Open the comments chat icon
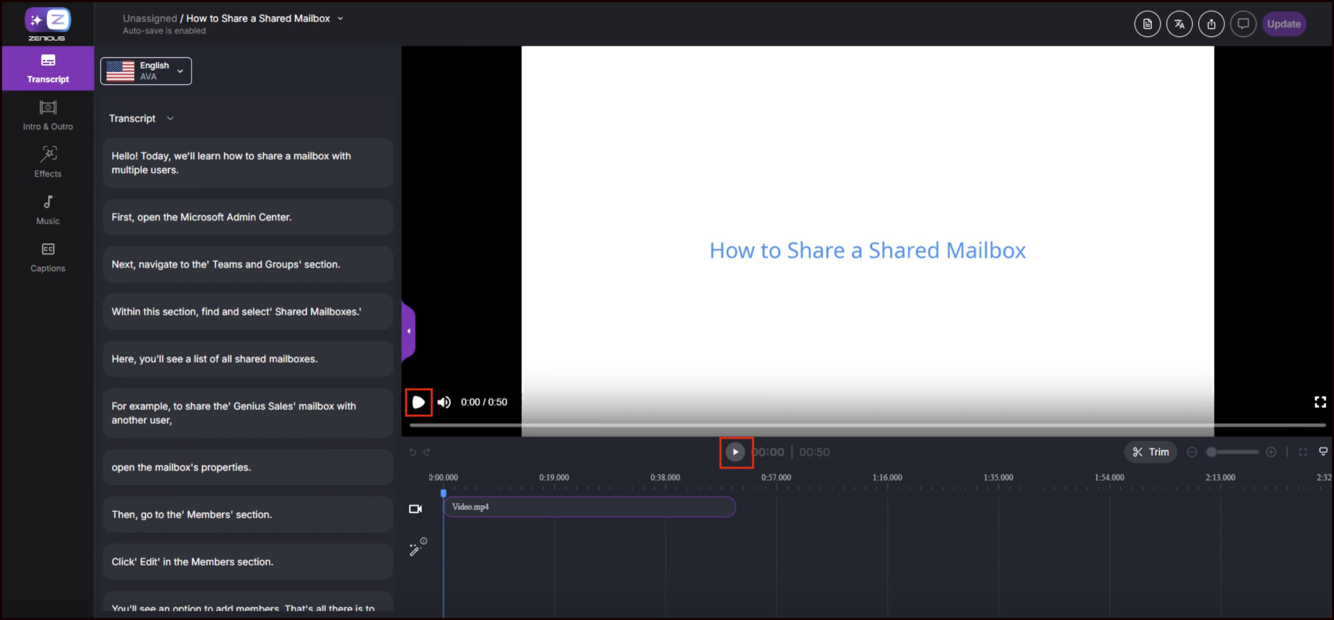 (x=1243, y=24)
